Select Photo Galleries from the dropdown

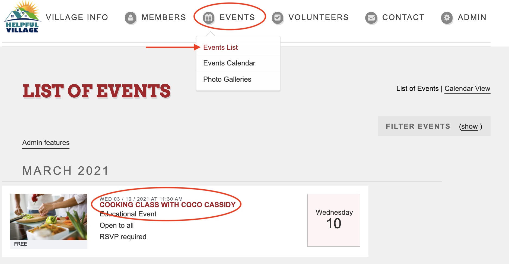click(227, 79)
